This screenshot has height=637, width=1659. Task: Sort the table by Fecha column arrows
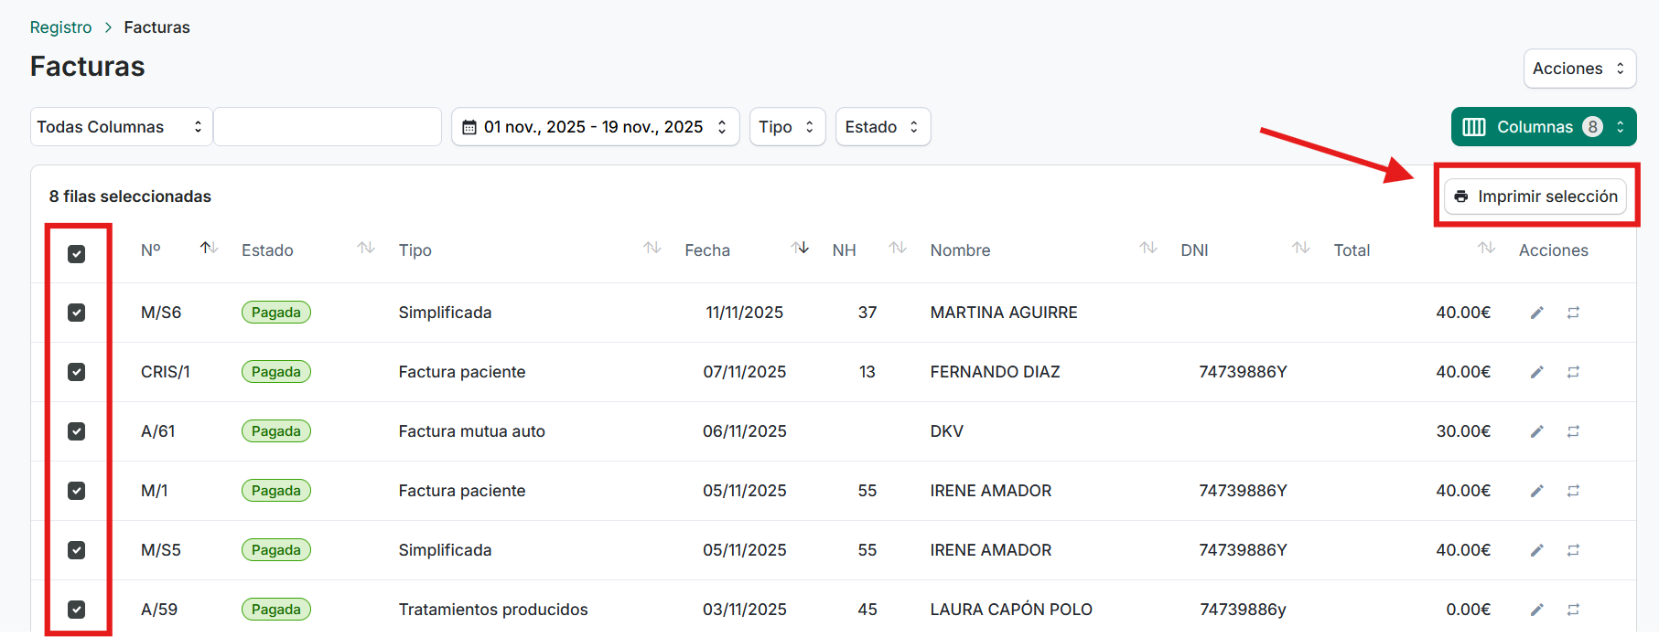(x=800, y=248)
